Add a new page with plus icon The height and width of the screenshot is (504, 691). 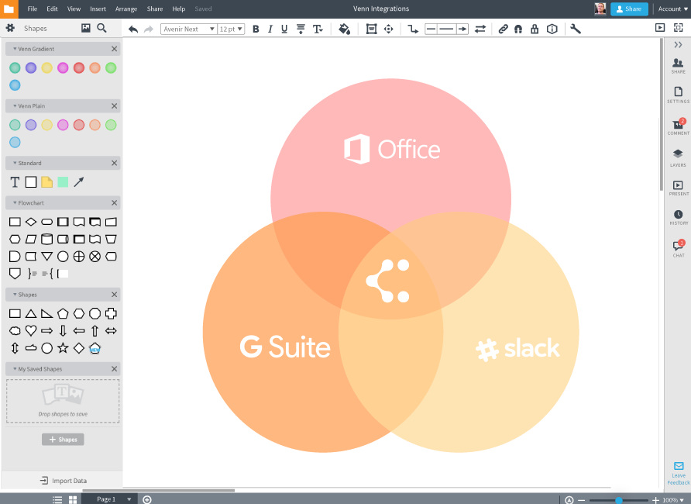pos(147,499)
